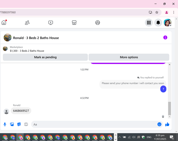The image size is (178, 141).
Task: Click the first Chrome taskbar icon
Action: [5, 137]
